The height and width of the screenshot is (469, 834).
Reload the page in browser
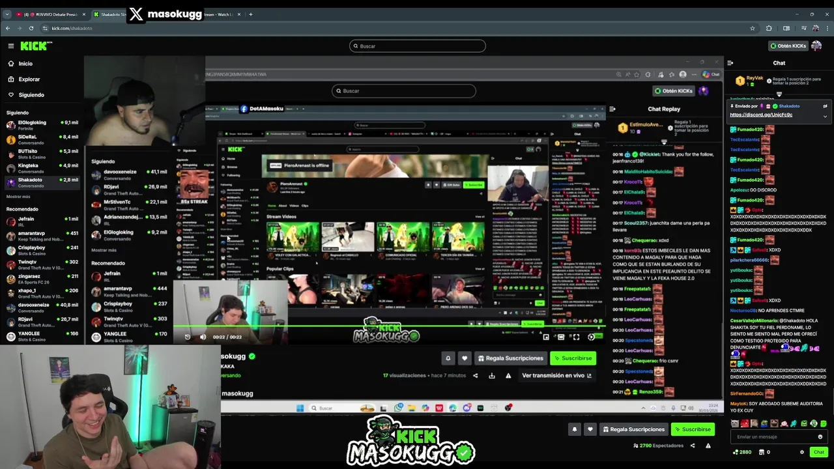[x=31, y=28]
